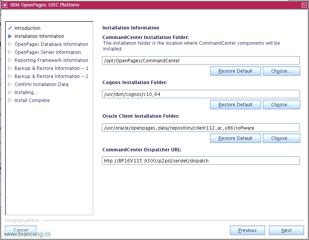This screenshot has height=240, width=309.
Task: Click the CommandCenter Installation Folder heading
Action: (x=146, y=37)
